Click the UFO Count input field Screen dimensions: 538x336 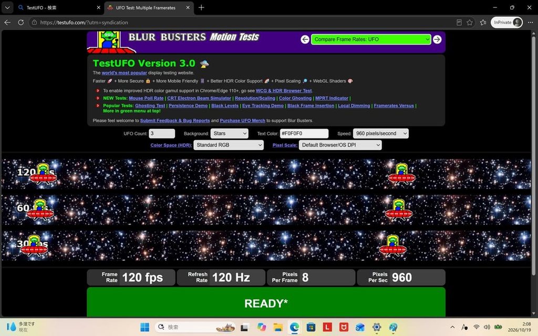(162, 133)
